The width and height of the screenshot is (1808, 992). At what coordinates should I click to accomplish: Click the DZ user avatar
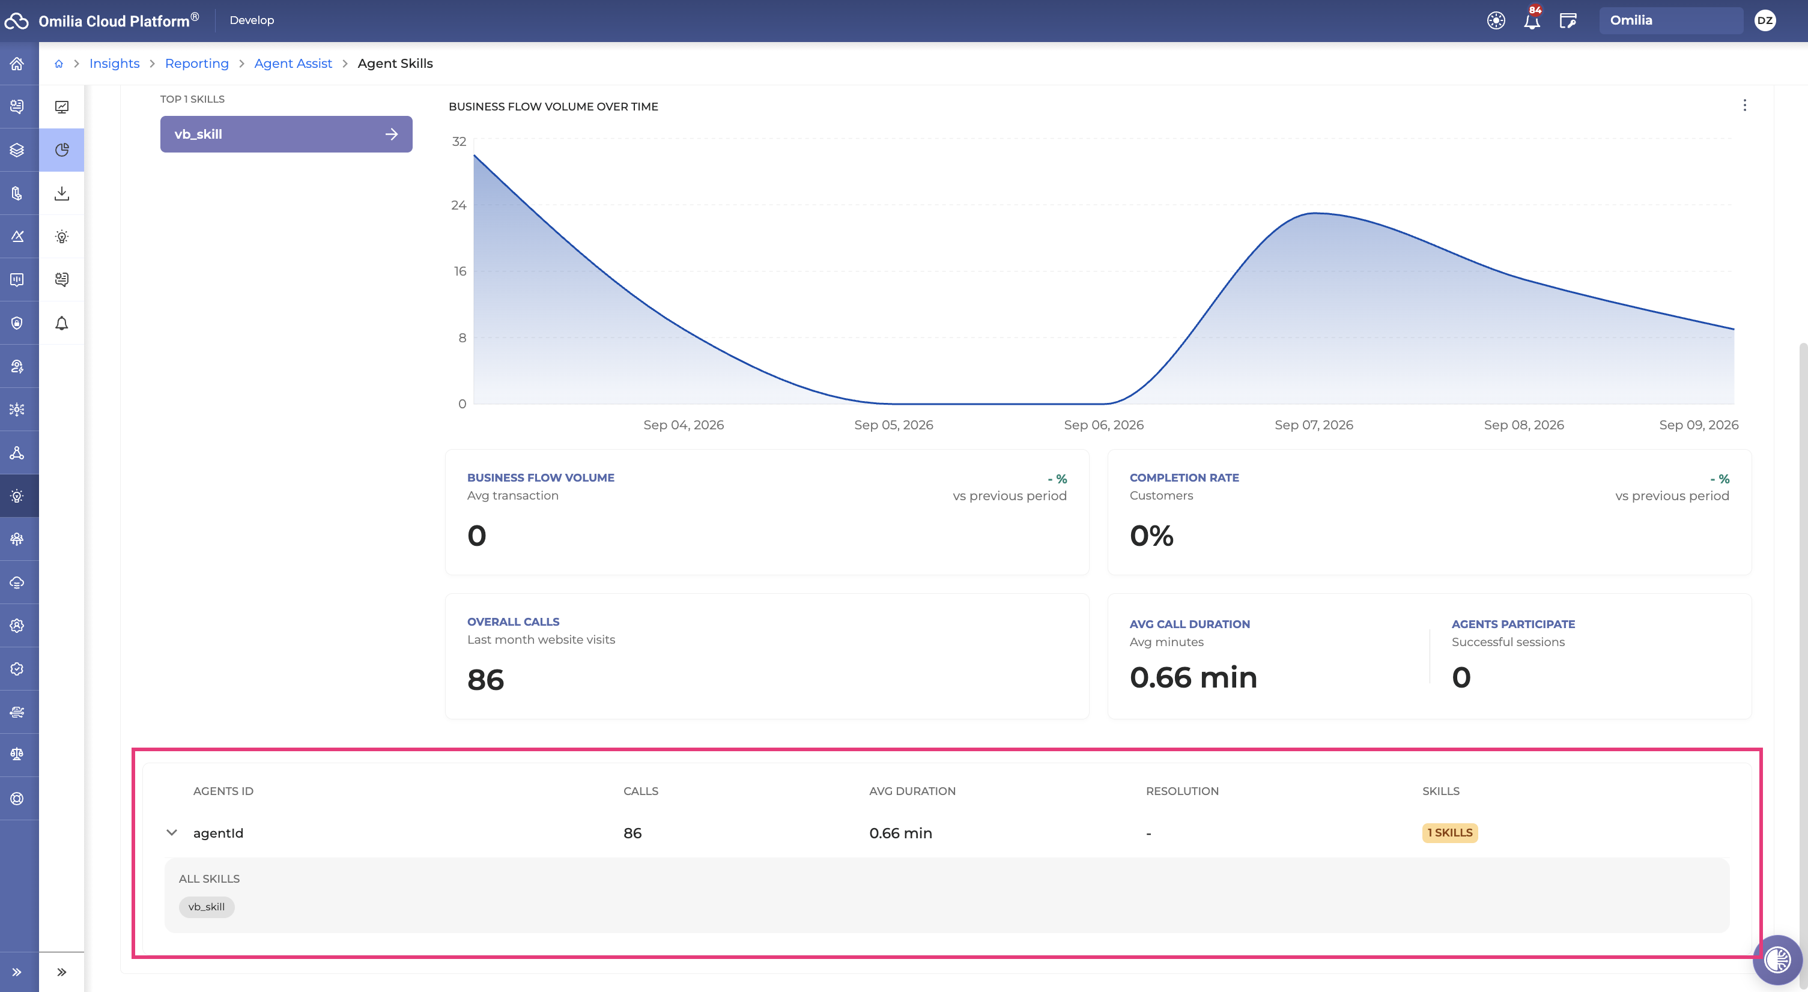pos(1765,20)
